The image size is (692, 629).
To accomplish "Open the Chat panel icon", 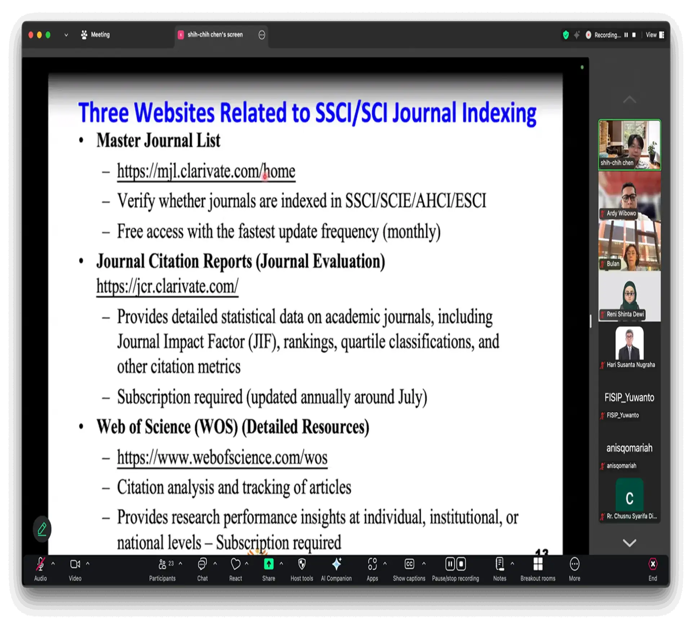I will [x=202, y=564].
